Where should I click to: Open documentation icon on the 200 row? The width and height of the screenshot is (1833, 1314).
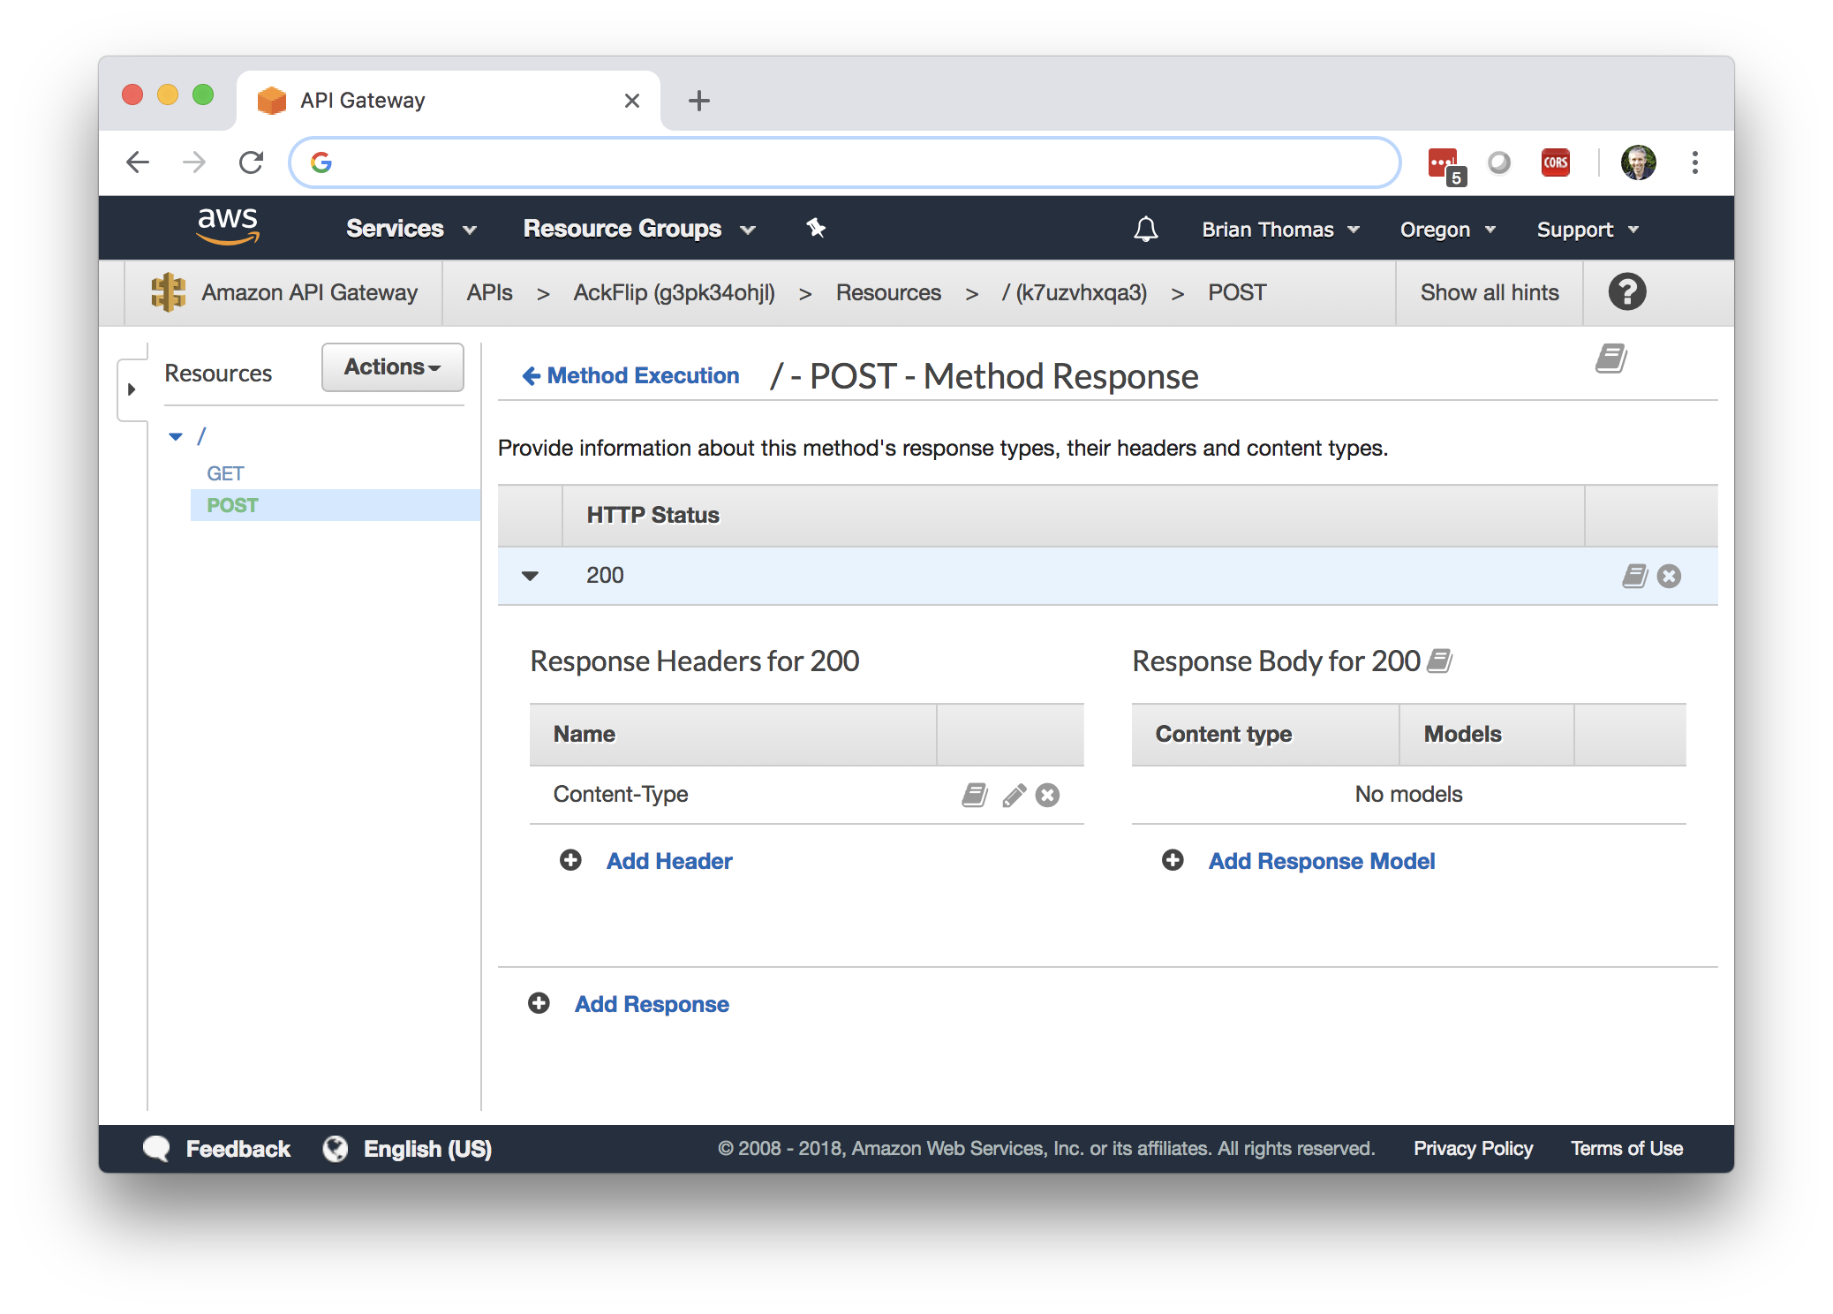pos(1634,576)
